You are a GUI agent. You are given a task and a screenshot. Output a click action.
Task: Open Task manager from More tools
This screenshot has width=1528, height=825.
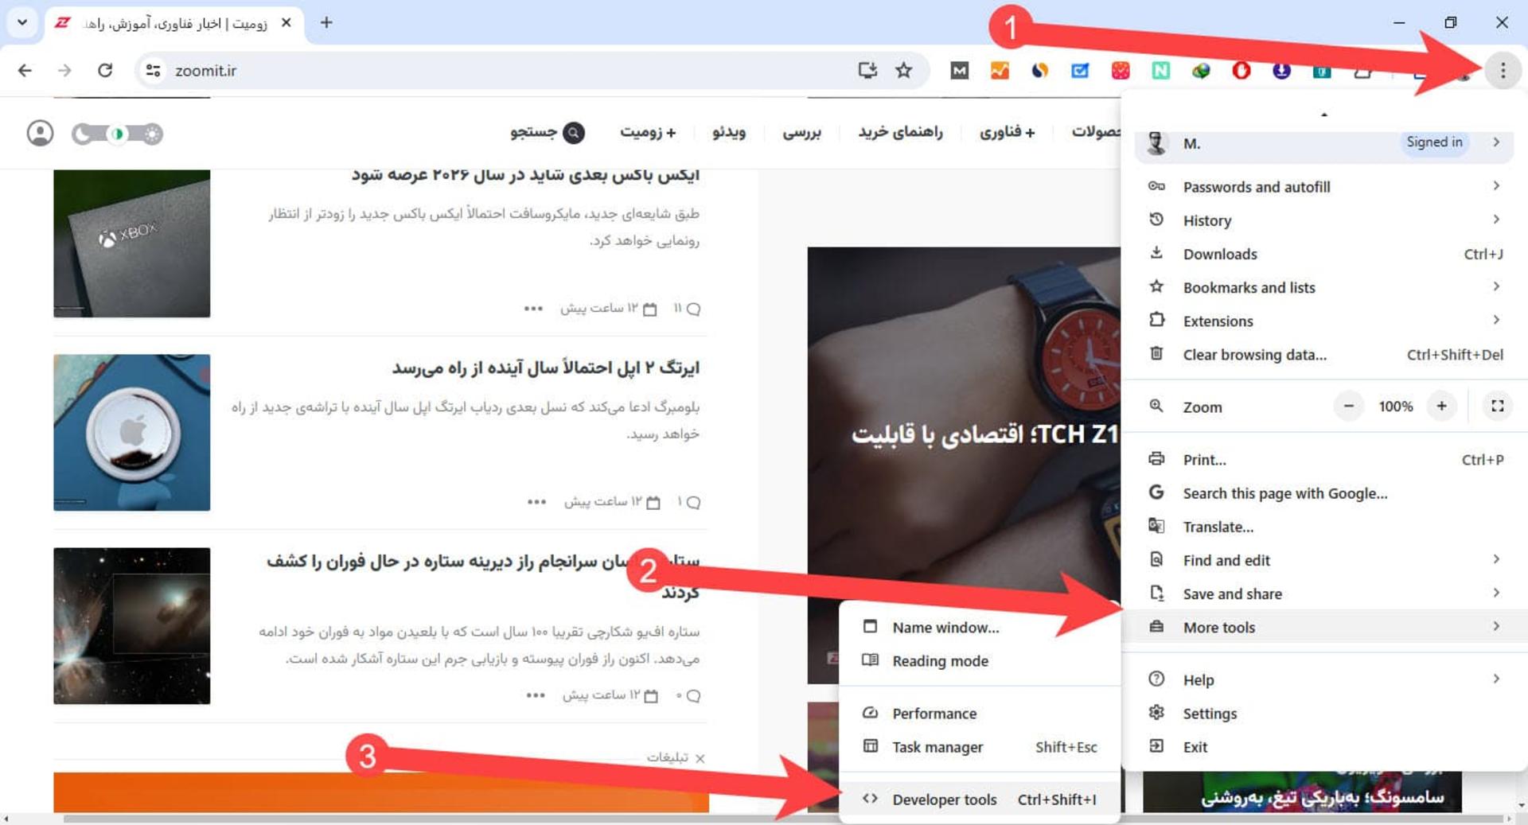[979, 746]
